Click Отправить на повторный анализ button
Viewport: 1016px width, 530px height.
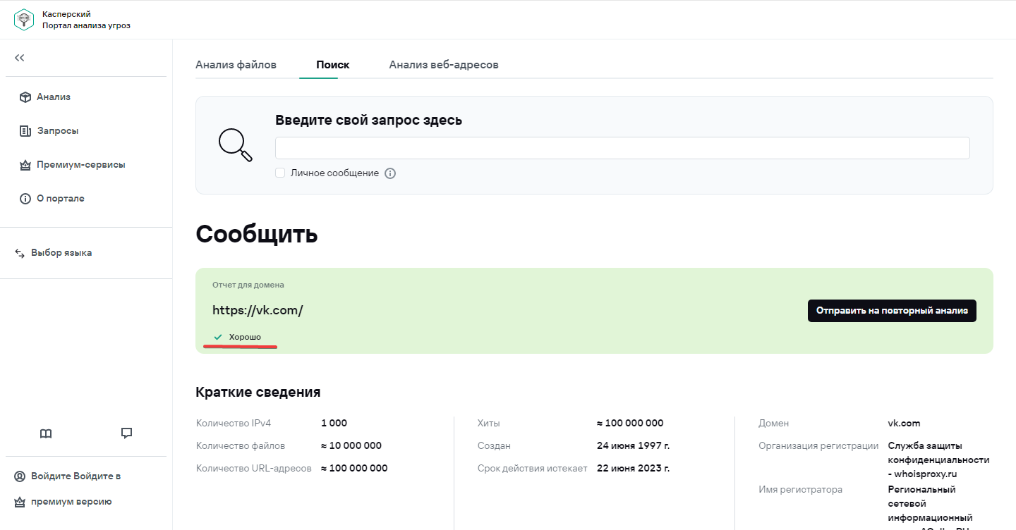[892, 310]
